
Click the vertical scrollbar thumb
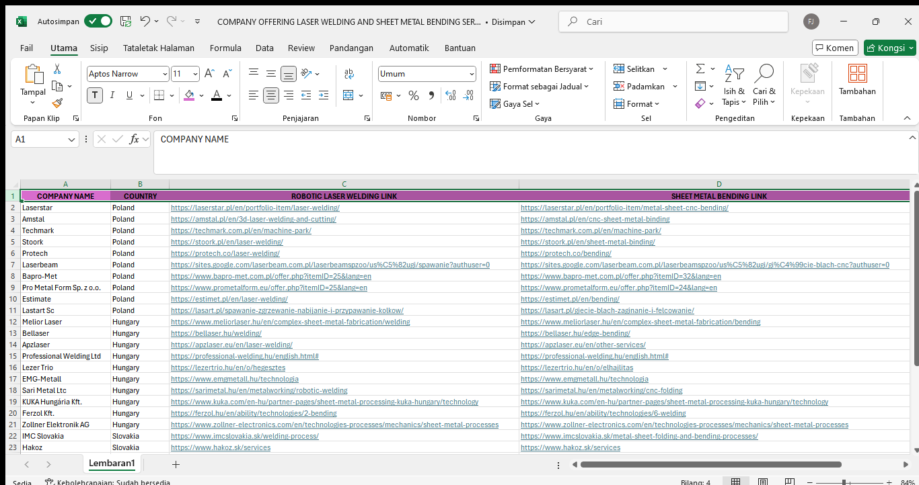click(x=916, y=277)
